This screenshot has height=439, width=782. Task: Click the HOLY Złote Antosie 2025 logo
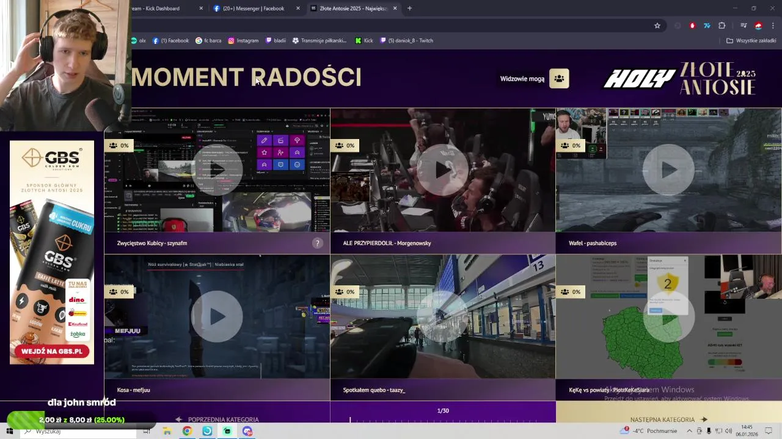679,78
